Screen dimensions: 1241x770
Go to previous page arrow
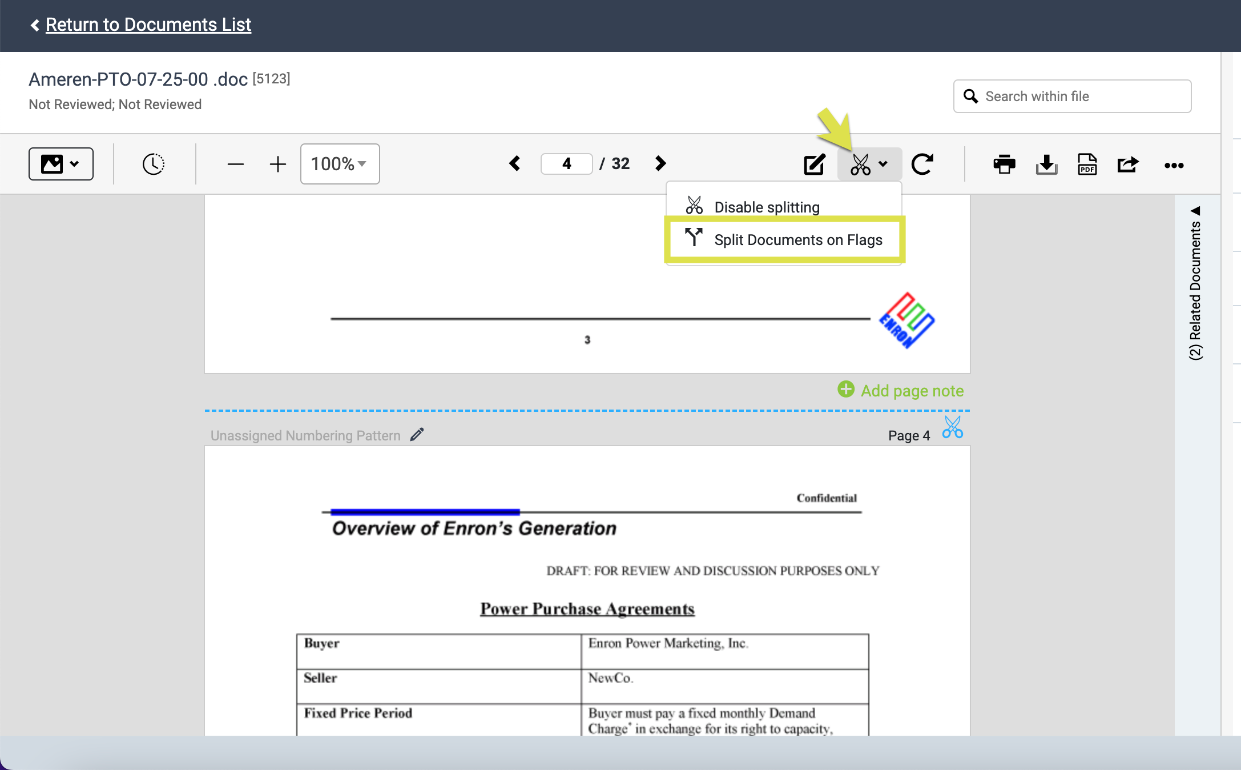point(514,163)
